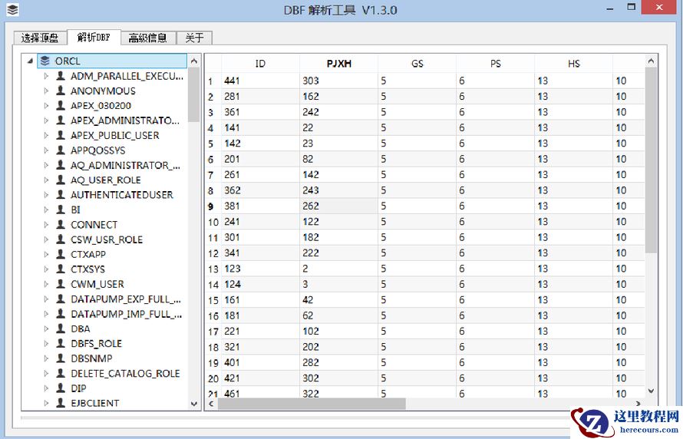This screenshot has height=439, width=683.
Task: Click the user icon beside DELETE_CATALOG_ROLE
Action: (61, 373)
